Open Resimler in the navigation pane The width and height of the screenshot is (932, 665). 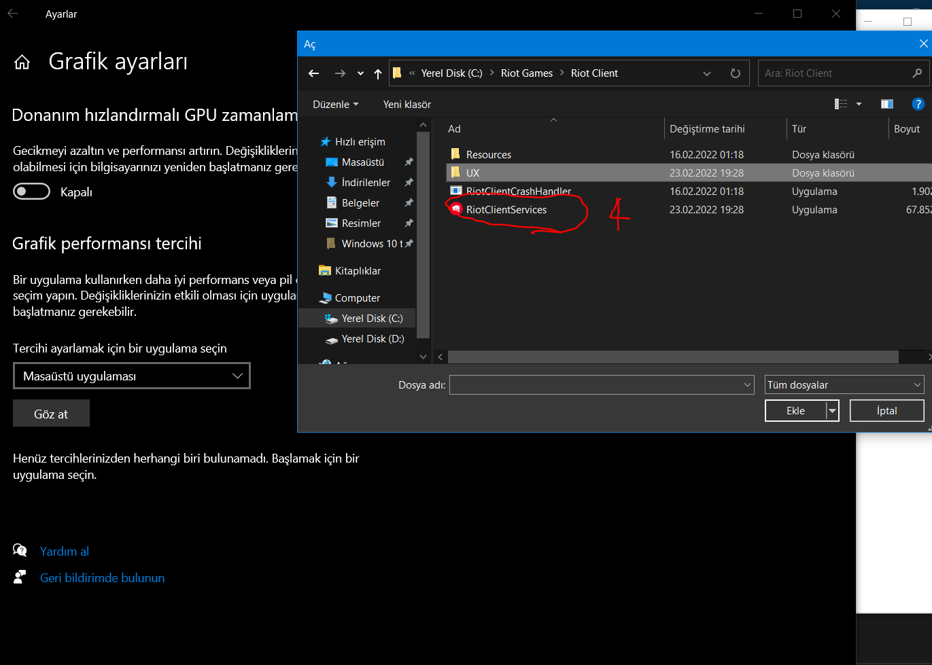361,223
